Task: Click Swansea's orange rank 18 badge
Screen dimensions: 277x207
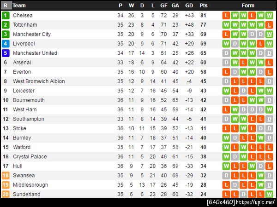Action: [x=6, y=175]
